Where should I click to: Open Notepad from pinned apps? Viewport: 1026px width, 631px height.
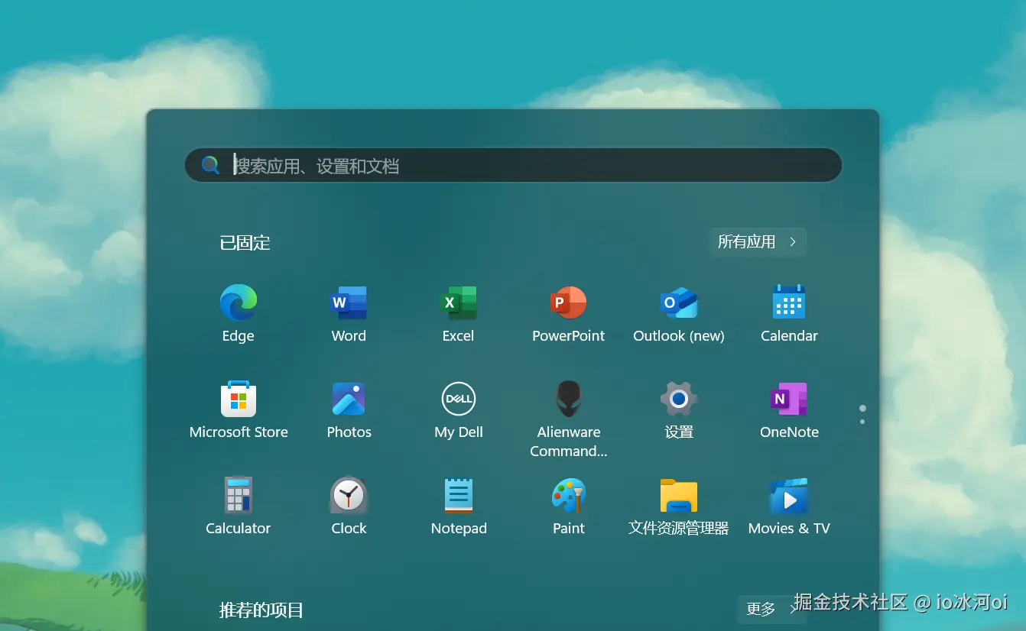point(459,495)
